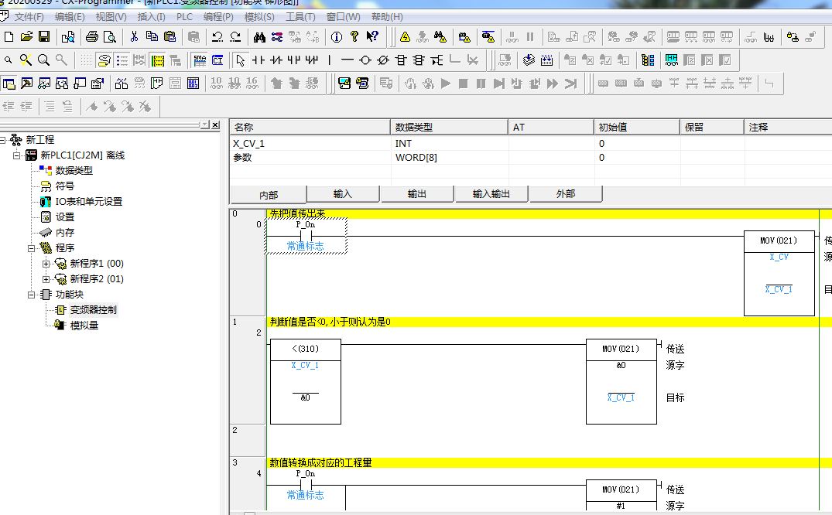Expand the 新程序2 (01) tree node
Screen dimensions: 832x515
pyautogui.click(x=46, y=279)
